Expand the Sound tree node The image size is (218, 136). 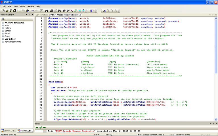click(x=3, y=33)
